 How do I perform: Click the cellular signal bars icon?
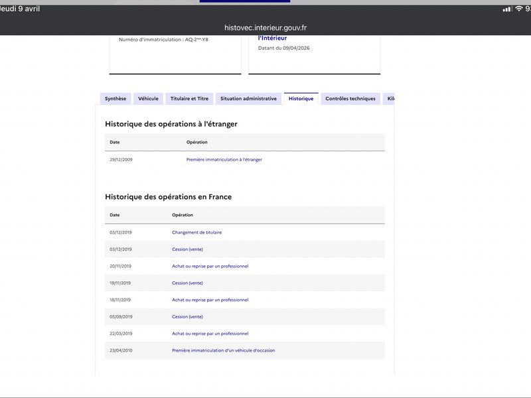pos(507,9)
